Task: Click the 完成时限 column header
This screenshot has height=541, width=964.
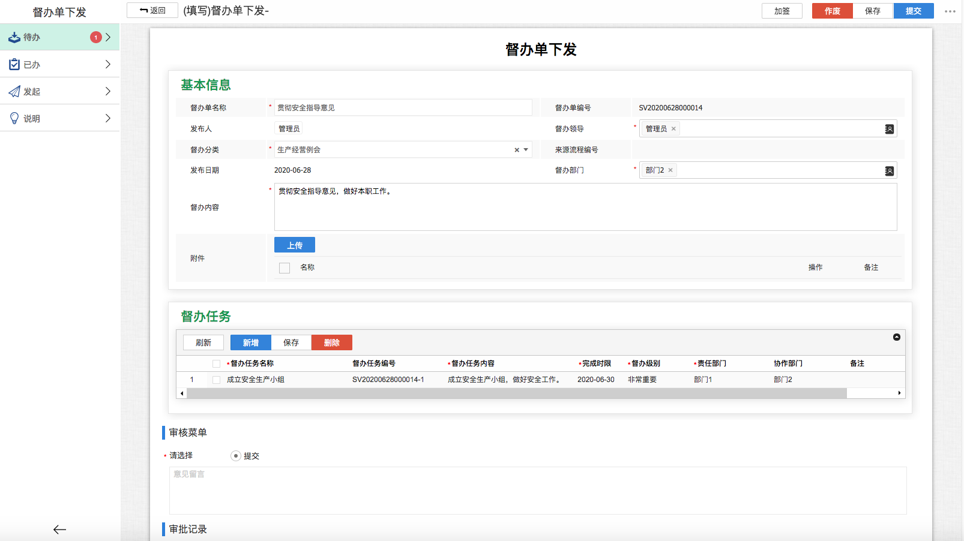Action: 596,363
